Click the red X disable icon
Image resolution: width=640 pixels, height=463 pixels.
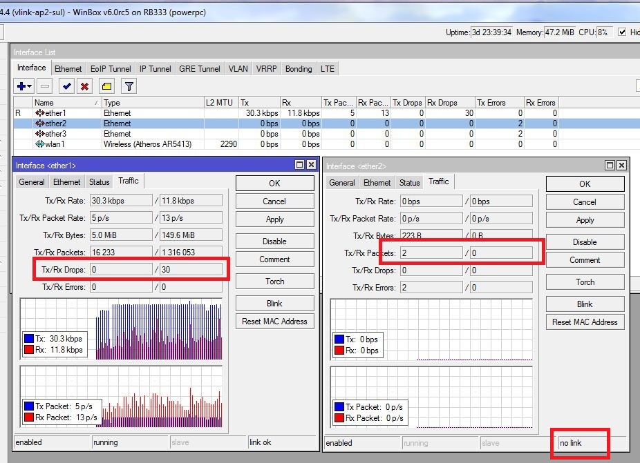click(x=84, y=86)
